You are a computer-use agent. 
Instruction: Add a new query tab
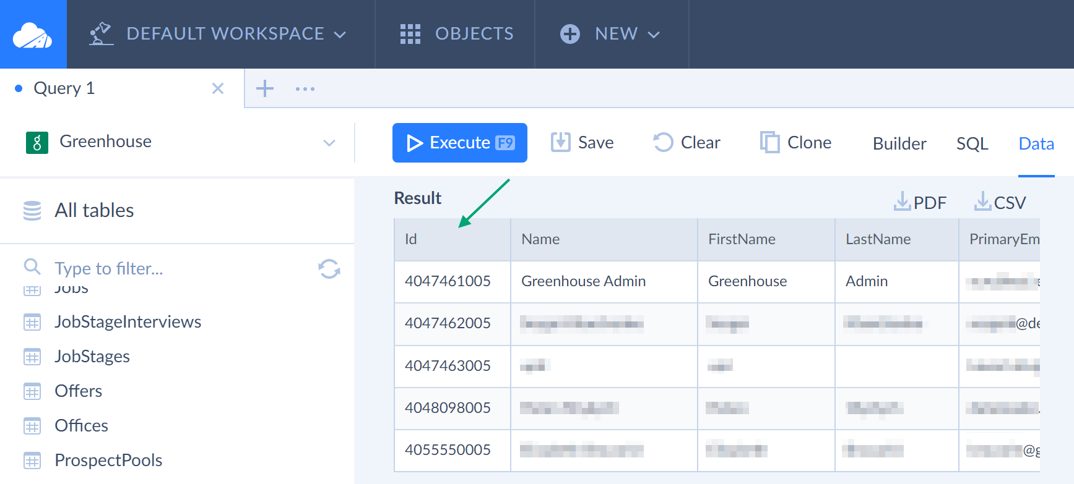pyautogui.click(x=265, y=88)
